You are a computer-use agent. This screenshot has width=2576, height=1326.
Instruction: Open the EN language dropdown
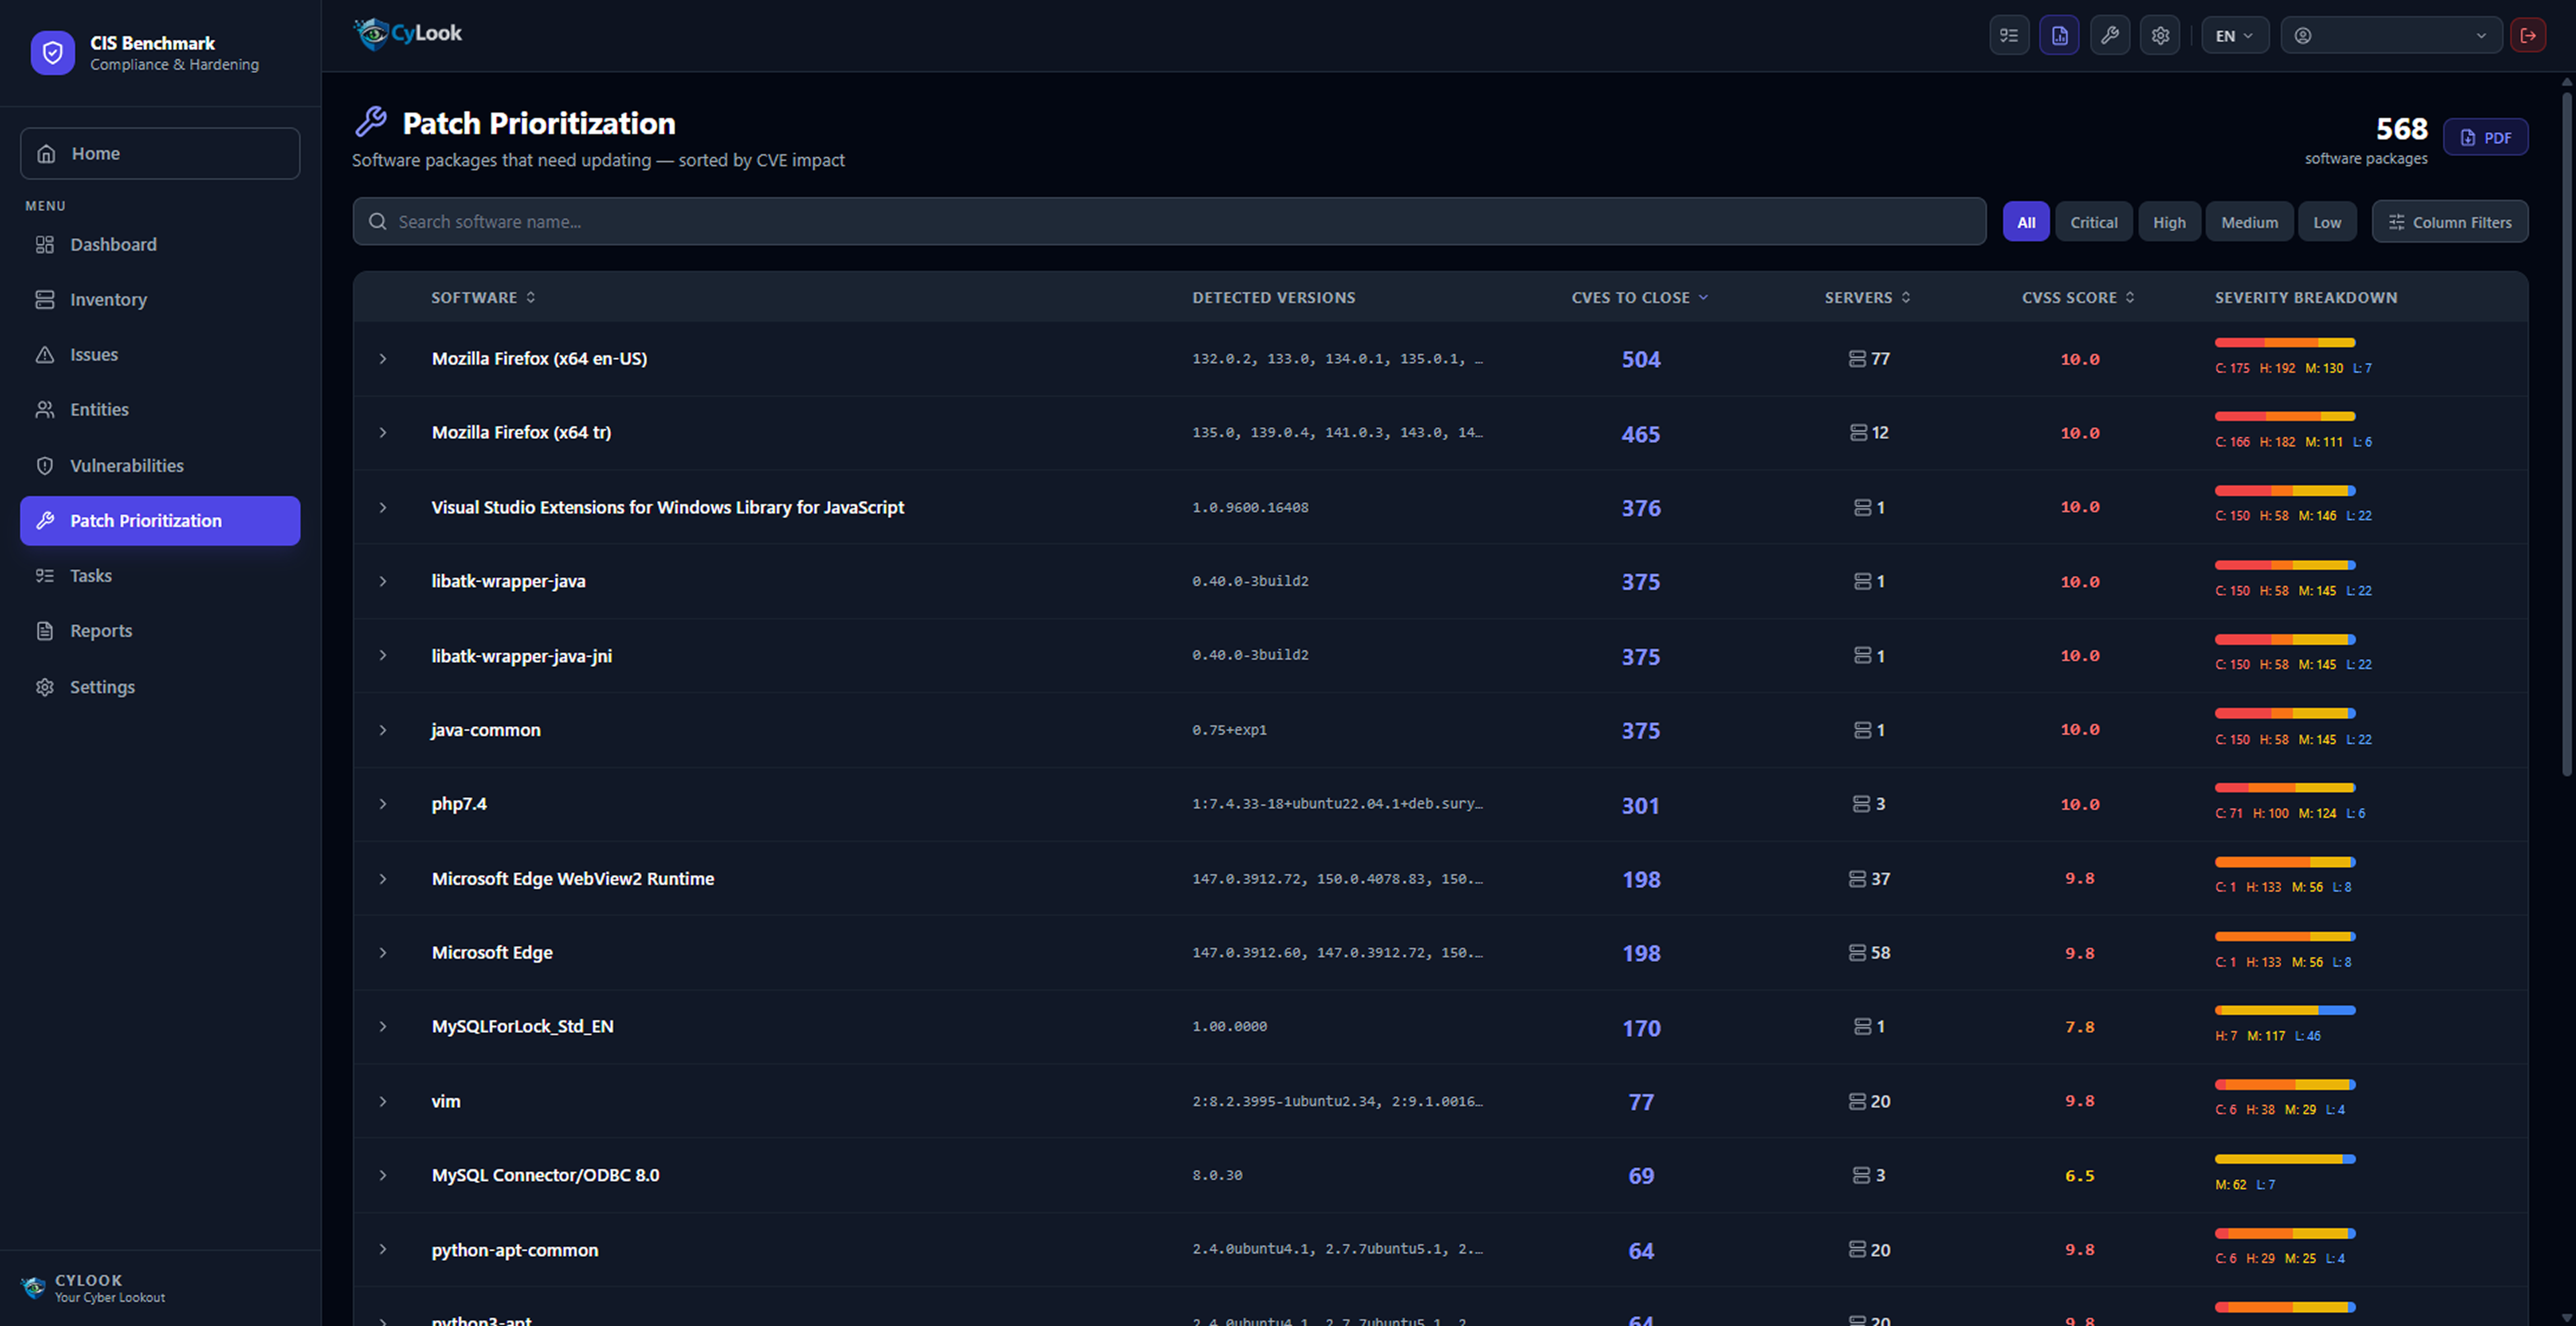pyautogui.click(x=2235, y=36)
